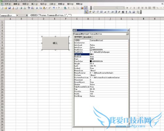
Task: Select the Image control tool
Action: click(x=133, y=12)
